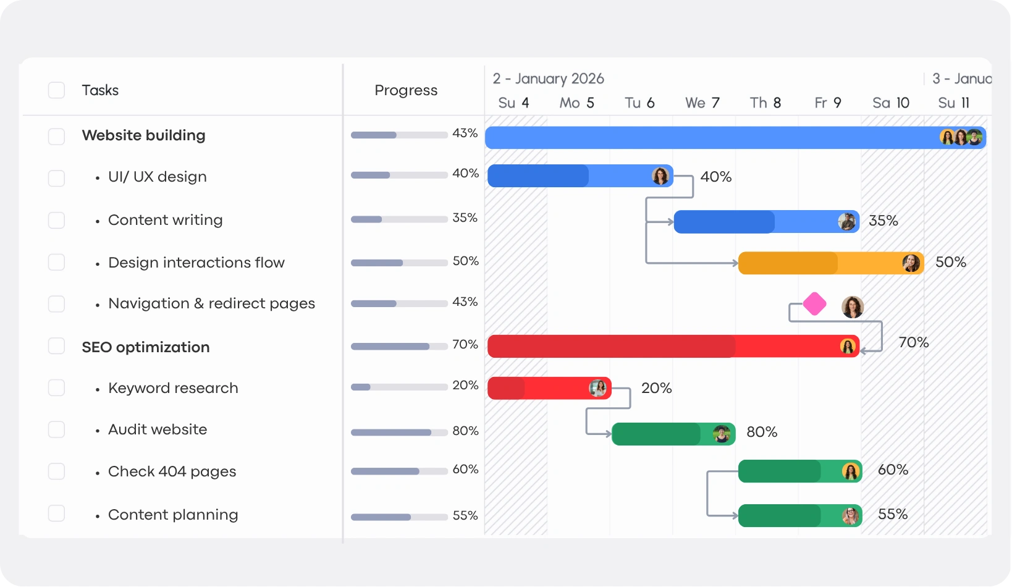The height and width of the screenshot is (587, 1012).
Task: Select the Sa 10 day column header
Action: tap(891, 103)
